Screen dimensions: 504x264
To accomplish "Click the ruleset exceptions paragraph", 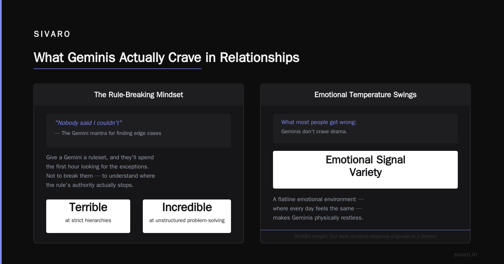I will coord(101,171).
